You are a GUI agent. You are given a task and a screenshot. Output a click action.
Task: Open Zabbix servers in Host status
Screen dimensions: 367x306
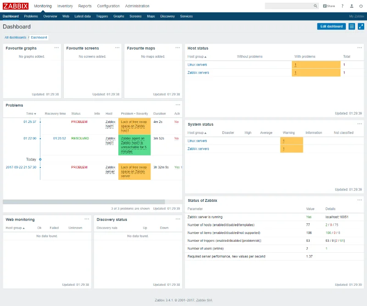pyautogui.click(x=198, y=72)
